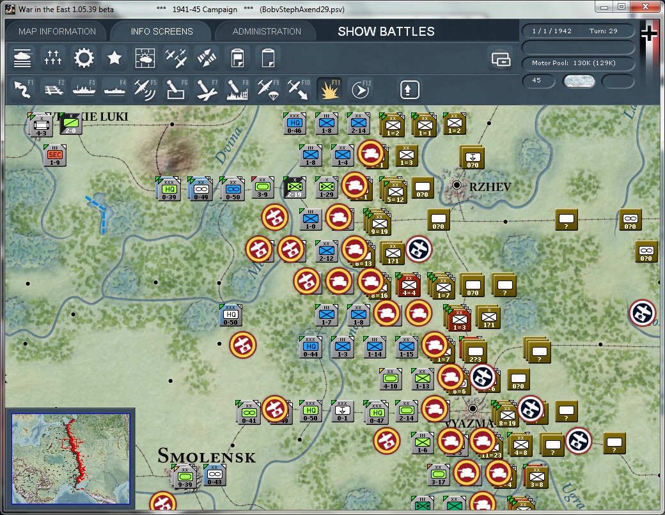Image resolution: width=665 pixels, height=515 pixels.
Task: Select the Soviet 3=8 counter
Action: 536,477
